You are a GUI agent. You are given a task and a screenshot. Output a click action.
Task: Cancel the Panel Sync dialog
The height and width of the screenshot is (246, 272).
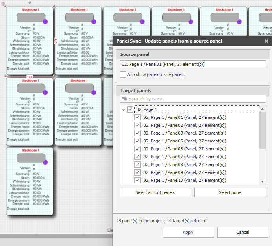(243, 232)
